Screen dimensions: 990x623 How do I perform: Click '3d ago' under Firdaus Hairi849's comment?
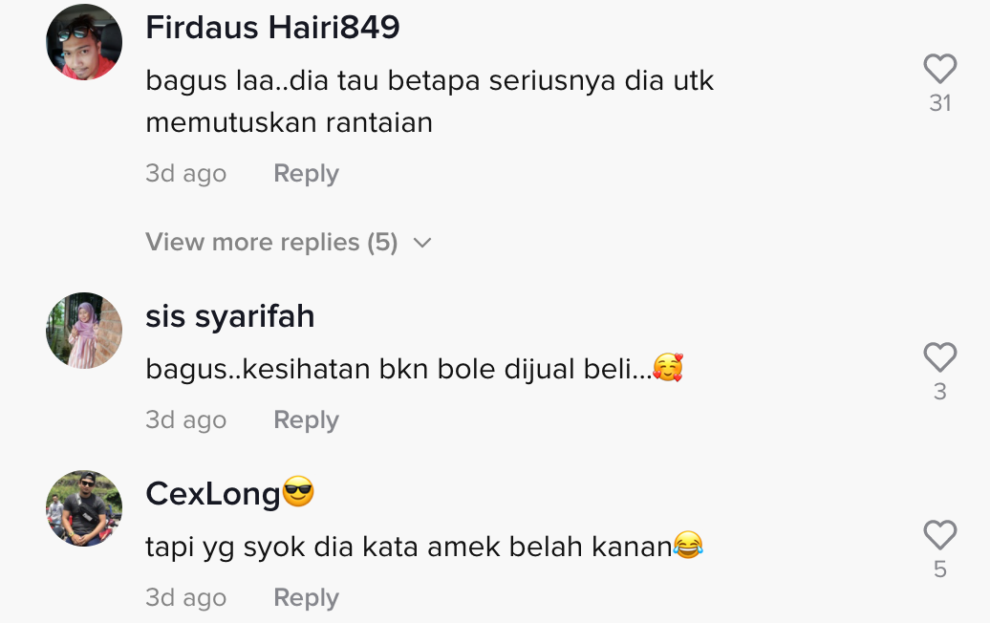(185, 173)
